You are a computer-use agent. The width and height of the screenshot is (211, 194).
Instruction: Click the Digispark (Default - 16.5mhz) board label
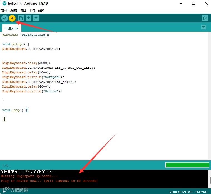pyautogui.click(x=188, y=192)
